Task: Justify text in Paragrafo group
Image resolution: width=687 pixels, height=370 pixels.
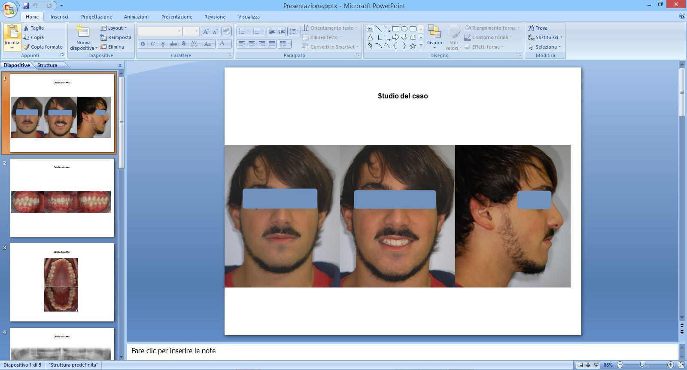Action: [272, 44]
